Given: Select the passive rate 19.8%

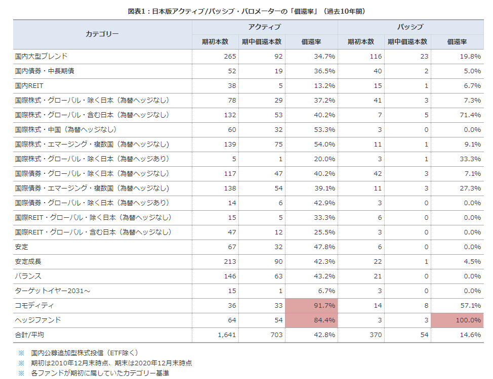Looking at the screenshot, I should pos(470,57).
